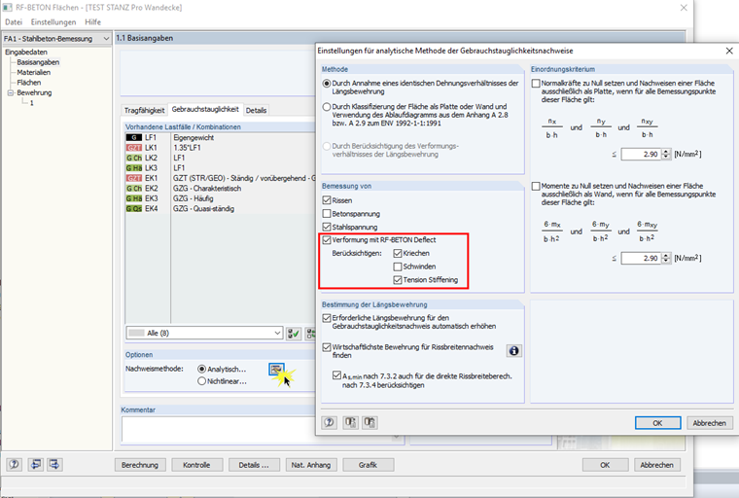Click OK in the main RF-BETON window

point(605,465)
